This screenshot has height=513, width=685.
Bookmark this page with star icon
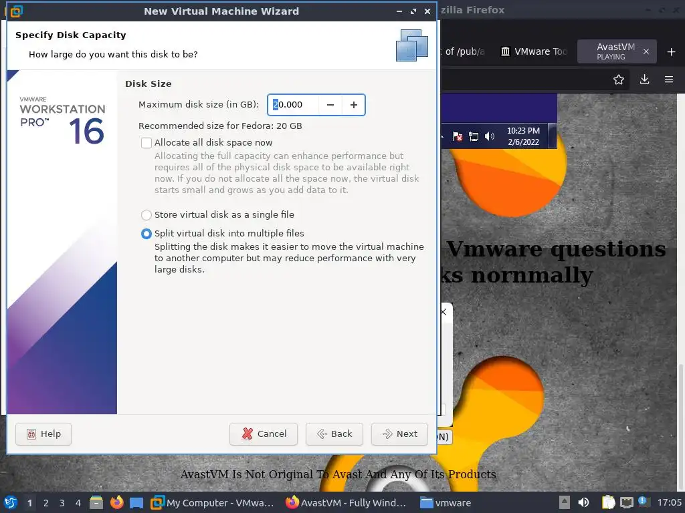618,79
